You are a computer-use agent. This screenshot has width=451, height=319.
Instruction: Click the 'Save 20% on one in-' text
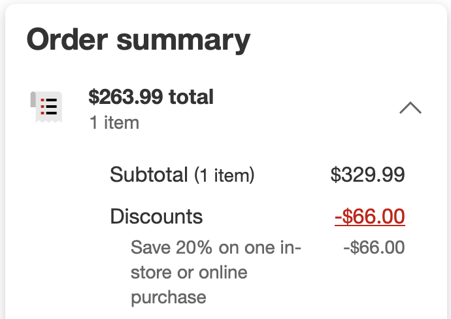[x=216, y=247]
